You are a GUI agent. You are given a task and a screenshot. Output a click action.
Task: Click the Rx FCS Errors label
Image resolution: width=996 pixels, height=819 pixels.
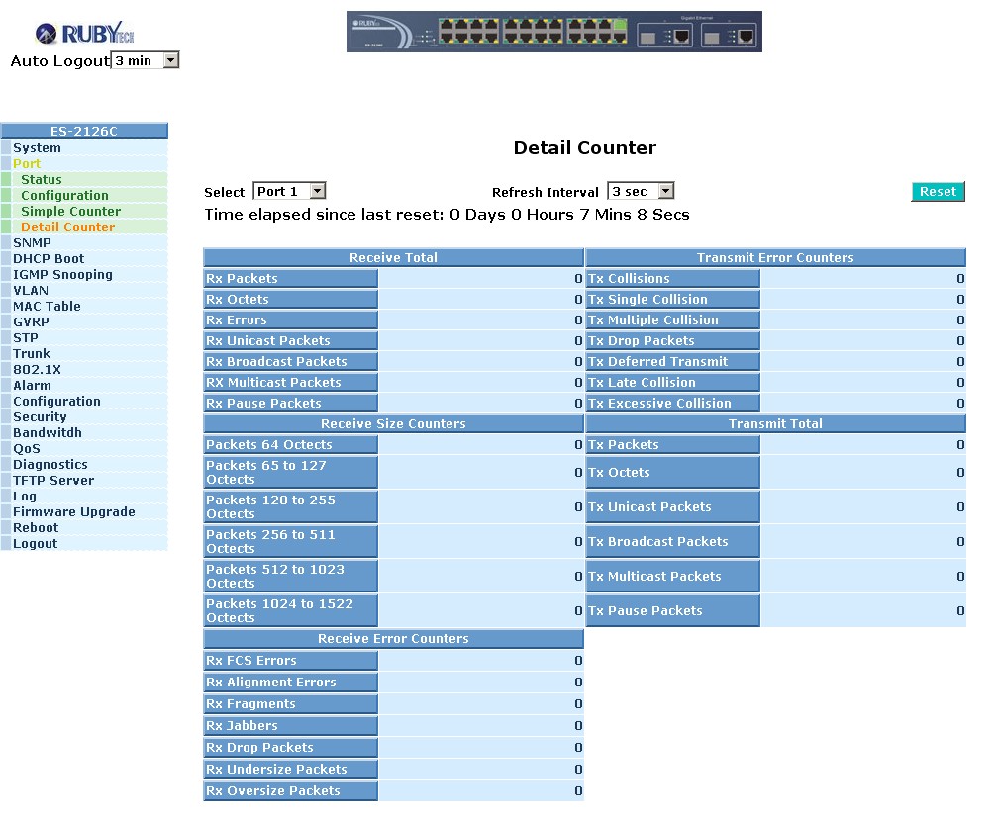(x=290, y=661)
